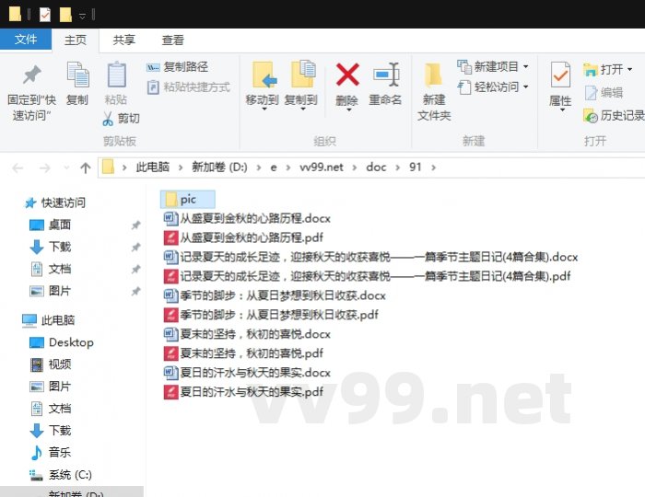Select 记录夏天的成长足迹 合集 .pdf file

367,276
